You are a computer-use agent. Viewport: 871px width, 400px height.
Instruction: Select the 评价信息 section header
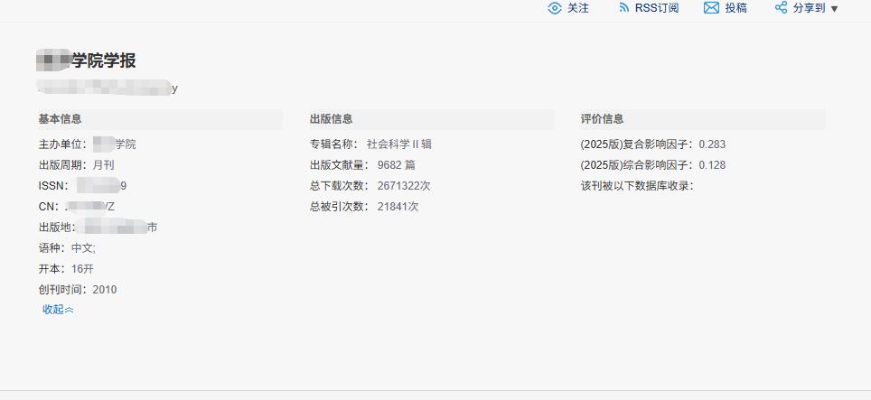click(602, 118)
